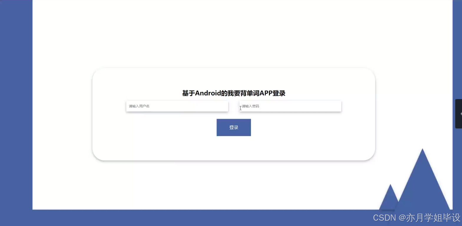Click the 登录 label inside blue button

coord(234,128)
